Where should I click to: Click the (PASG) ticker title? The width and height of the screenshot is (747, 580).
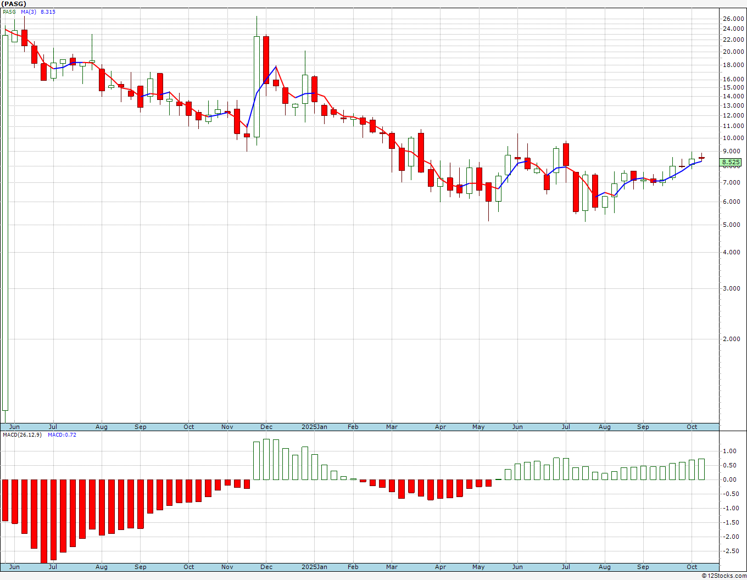pyautogui.click(x=14, y=4)
